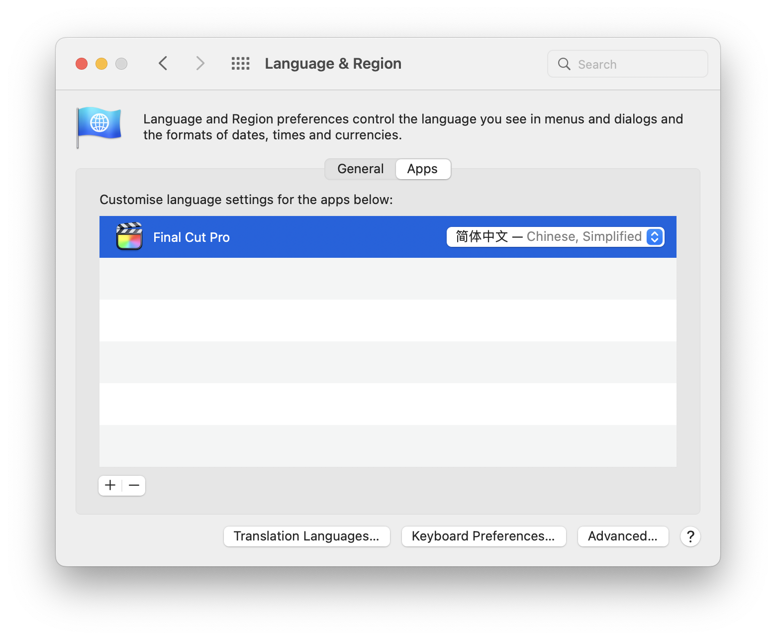Switch to the General tab

click(360, 169)
